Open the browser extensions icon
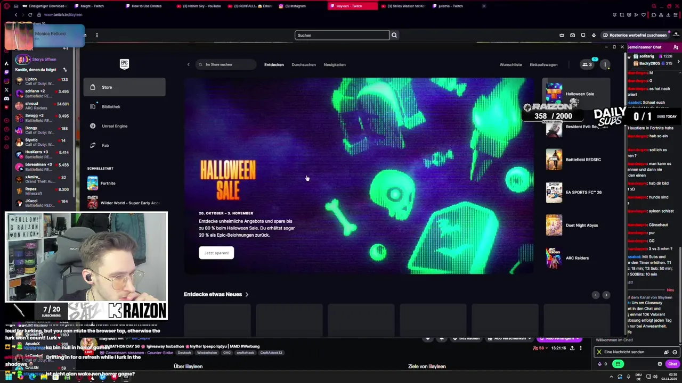682x383 pixels. (x=654, y=15)
